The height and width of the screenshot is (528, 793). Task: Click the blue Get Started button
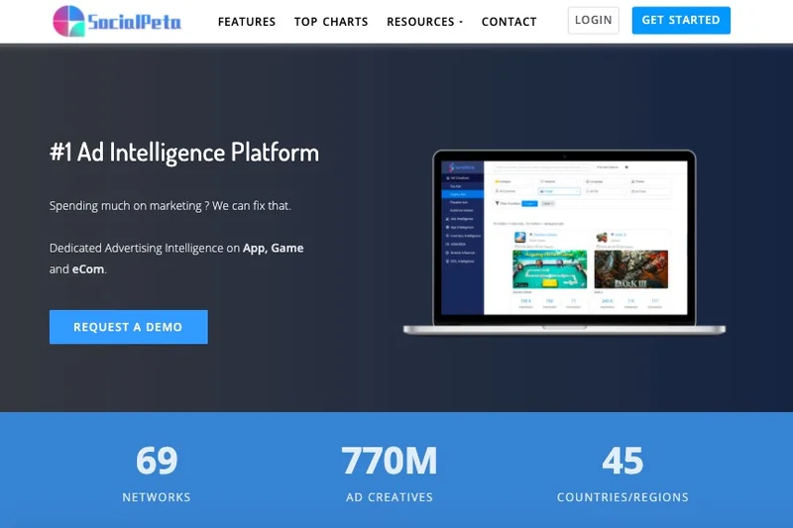pyautogui.click(x=680, y=21)
